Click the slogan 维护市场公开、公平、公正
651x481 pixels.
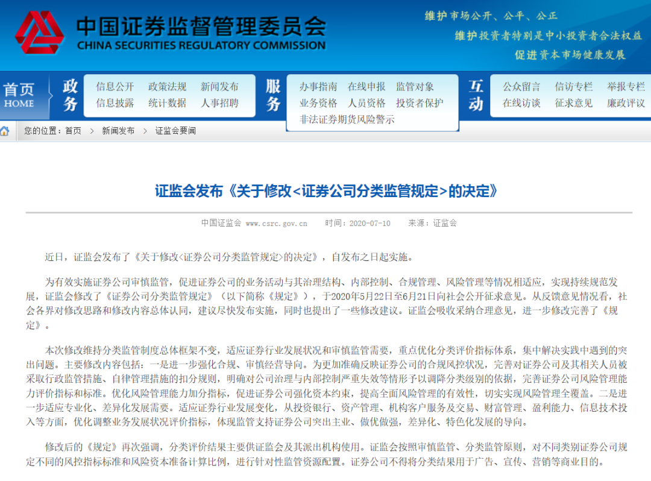point(491,16)
